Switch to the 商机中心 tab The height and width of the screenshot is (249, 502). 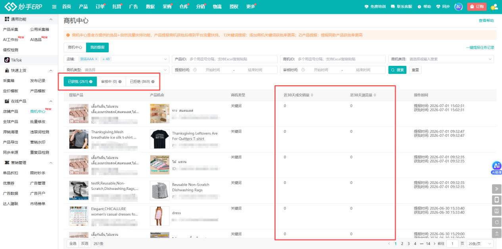75,47
